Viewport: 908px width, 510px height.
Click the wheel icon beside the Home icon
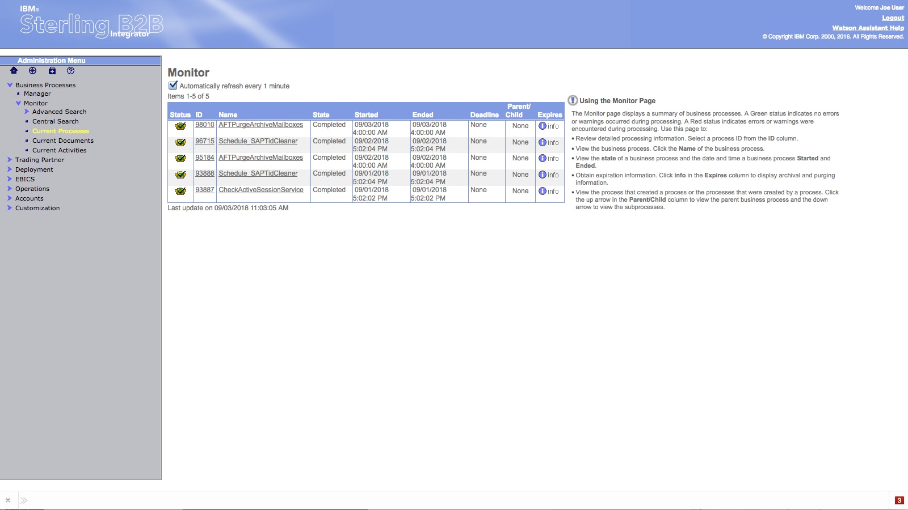pos(33,71)
